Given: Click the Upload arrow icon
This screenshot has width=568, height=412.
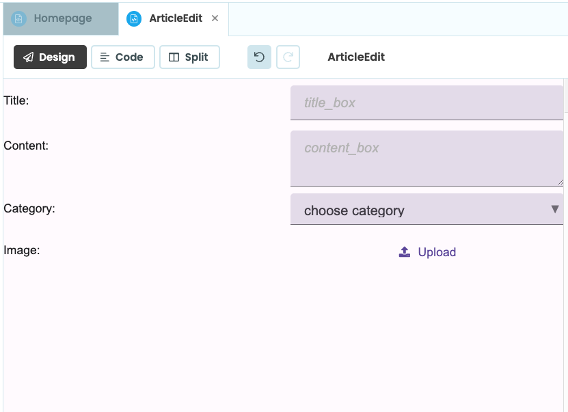Looking at the screenshot, I should [403, 251].
